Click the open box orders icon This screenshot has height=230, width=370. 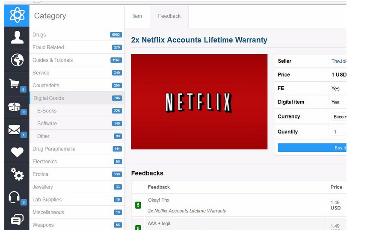(14, 107)
